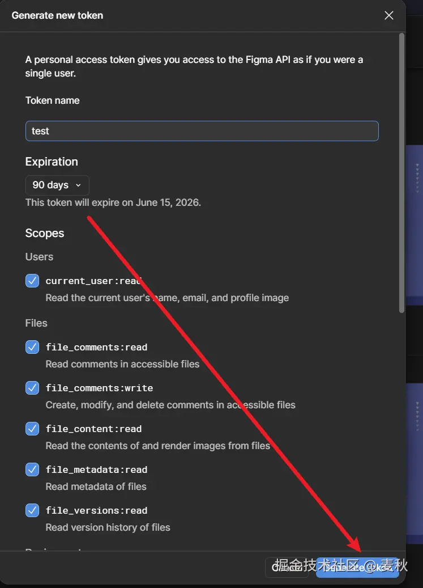Toggle the file_metadata:read checkbox

[x=32, y=469]
